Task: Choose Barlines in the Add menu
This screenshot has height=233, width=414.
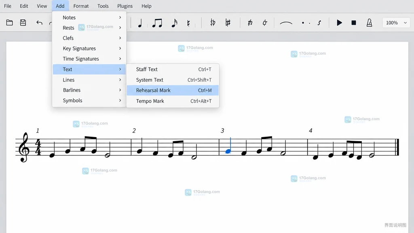Action: pos(89,90)
